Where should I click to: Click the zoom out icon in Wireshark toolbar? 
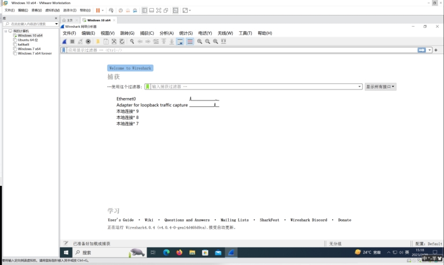click(x=207, y=42)
